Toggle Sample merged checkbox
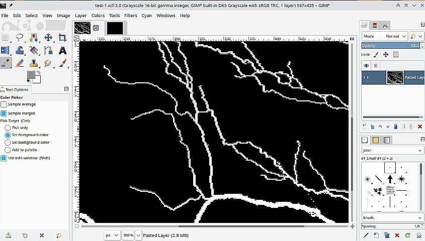 pos(4,113)
